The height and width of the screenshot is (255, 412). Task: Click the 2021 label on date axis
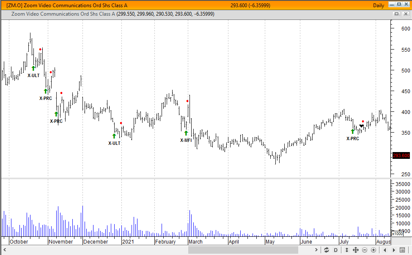[128, 241]
